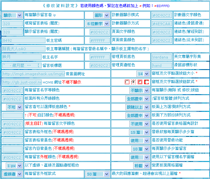This screenshot has height=179, width=210.
Task: Open the 不可 background color choice dropdown
Action: [14, 107]
